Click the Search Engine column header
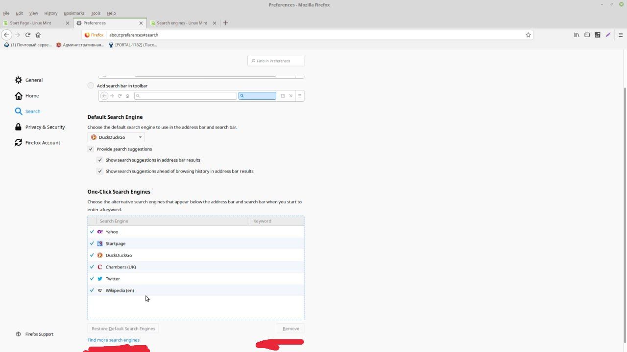Screen dimensions: 627x352 tap(173, 221)
